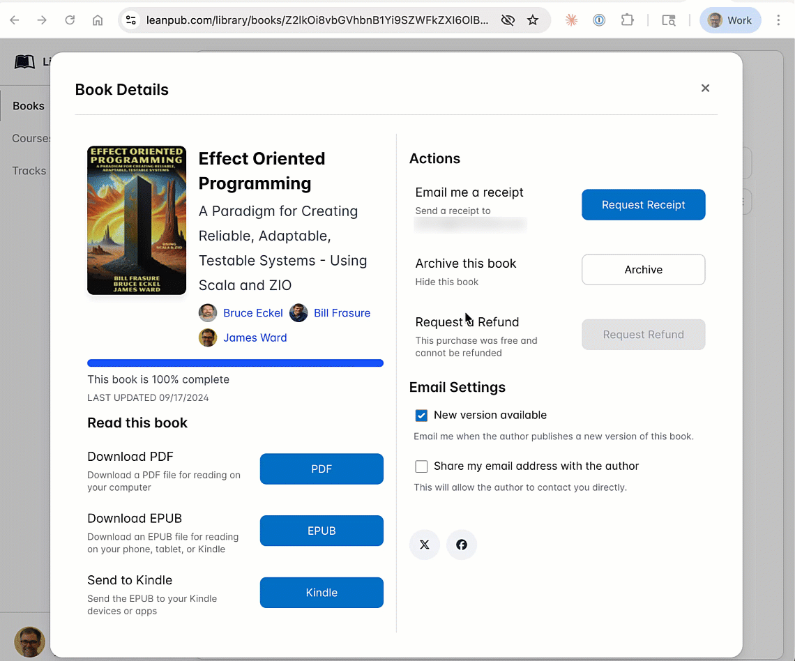Select Tracks in the sidebar
The height and width of the screenshot is (661, 795).
pyautogui.click(x=29, y=171)
